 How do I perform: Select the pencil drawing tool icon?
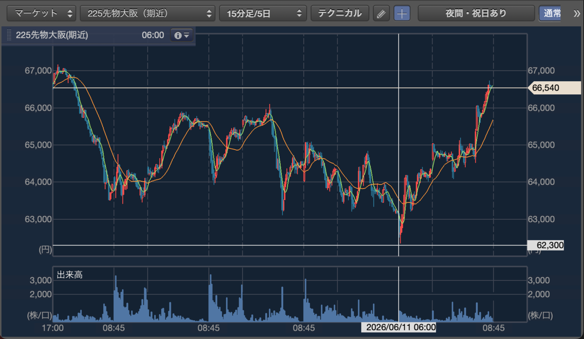[x=382, y=13]
